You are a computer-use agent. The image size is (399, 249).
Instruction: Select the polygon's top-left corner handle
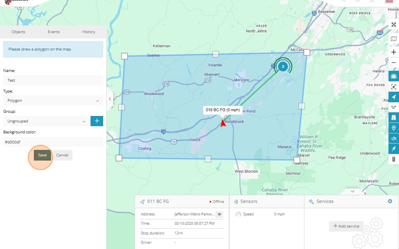[124, 56]
